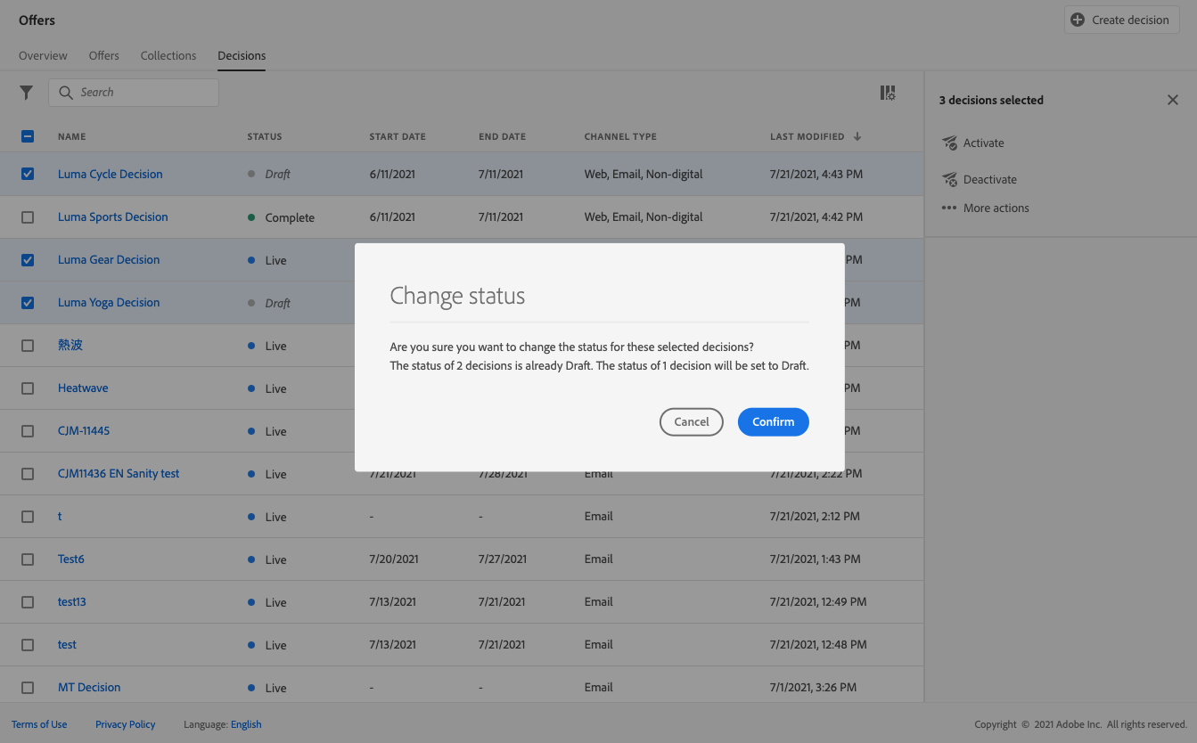Screen dimensions: 1197x743
Task: Check the Heatwave row checkbox
Action: pyautogui.click(x=28, y=388)
